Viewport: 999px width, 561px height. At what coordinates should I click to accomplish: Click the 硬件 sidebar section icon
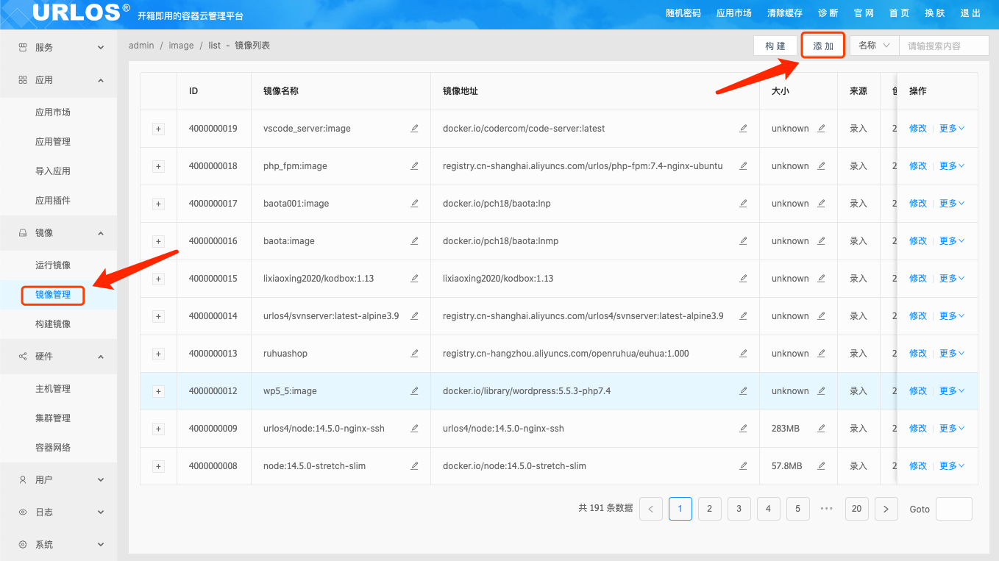[x=21, y=356]
